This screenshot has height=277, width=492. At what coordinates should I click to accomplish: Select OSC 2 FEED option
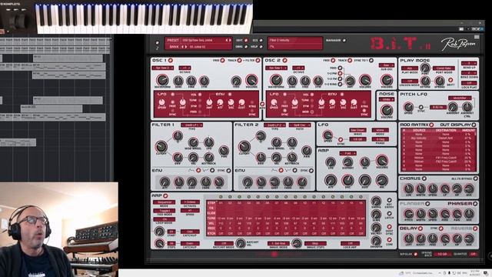[340, 68]
